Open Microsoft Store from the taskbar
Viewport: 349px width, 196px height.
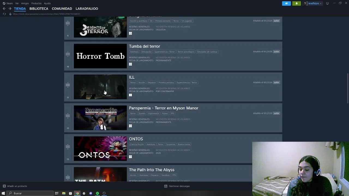(70, 193)
